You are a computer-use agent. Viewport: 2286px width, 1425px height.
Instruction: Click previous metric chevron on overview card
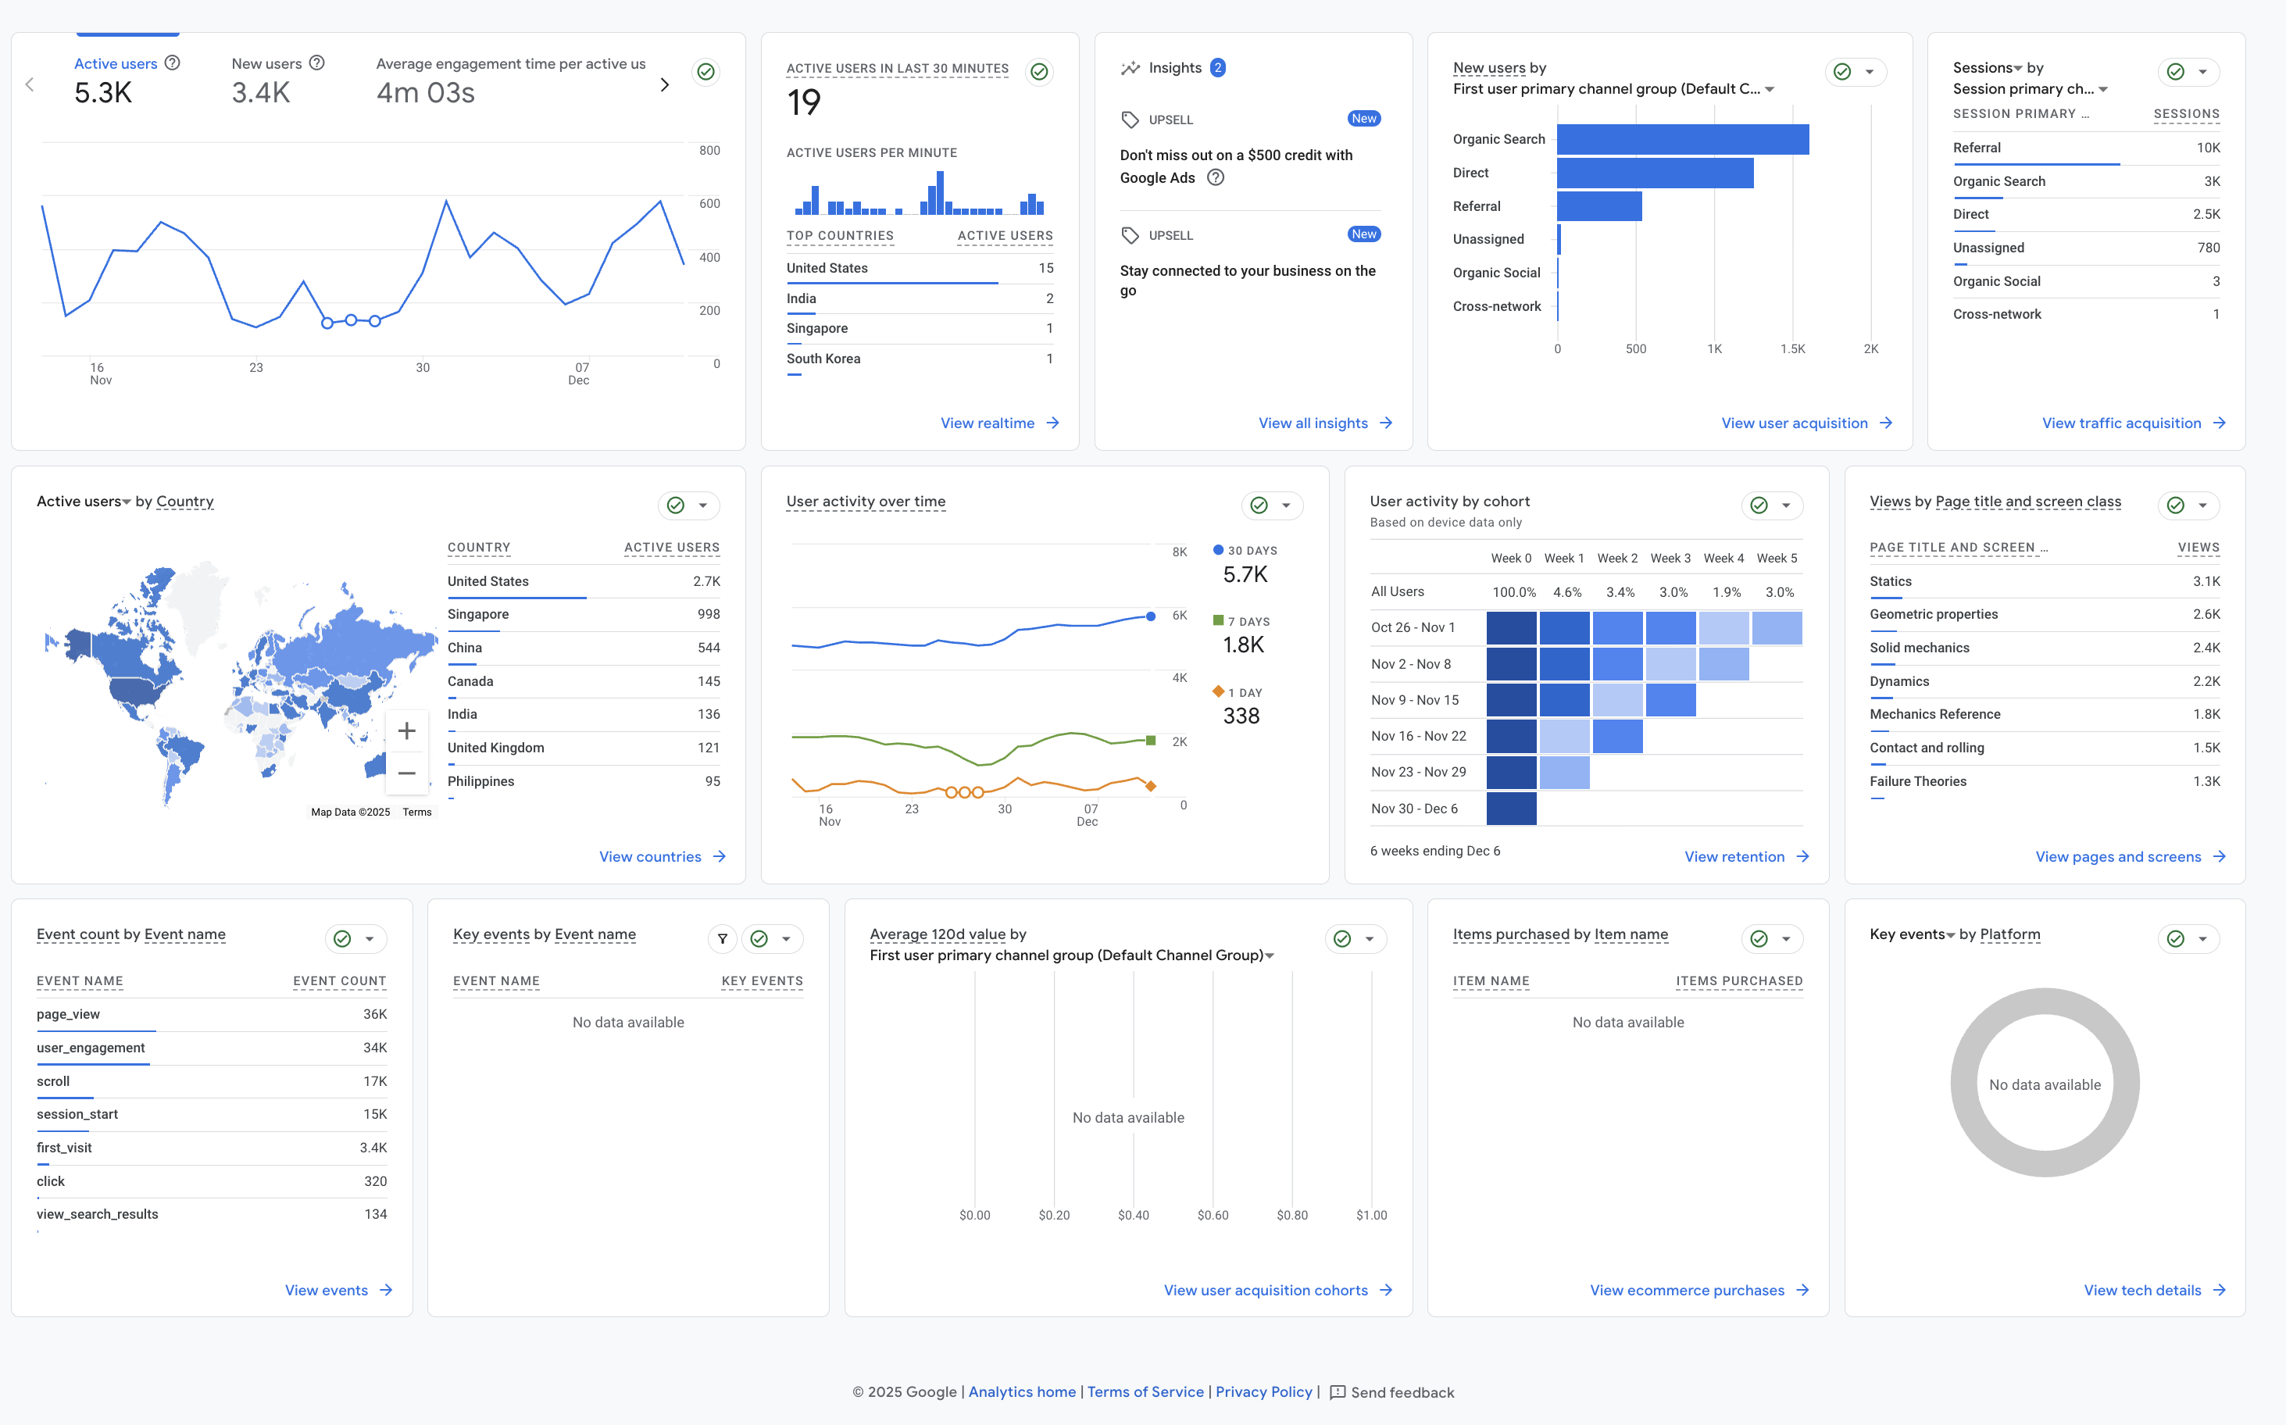click(30, 85)
